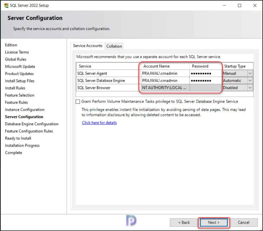
Task: Minimize the SQL Server Setup window
Action: click(224, 5)
